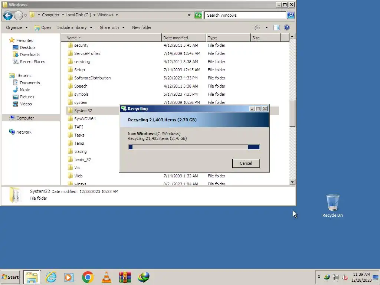The image size is (380, 285).
Task: Open WinRAR from taskbar
Action: [x=125, y=277]
